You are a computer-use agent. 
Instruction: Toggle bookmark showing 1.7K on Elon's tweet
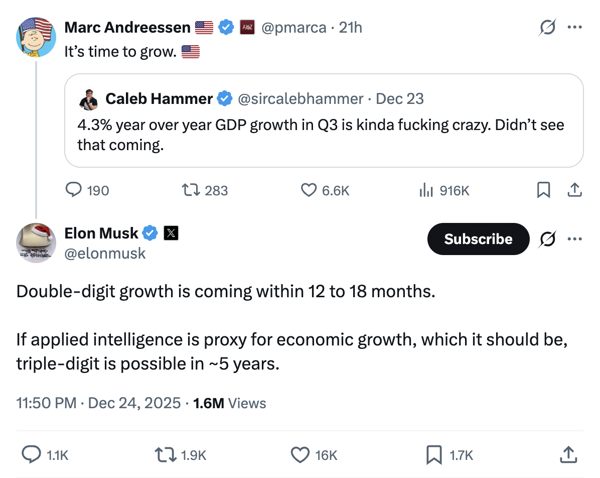[x=433, y=455]
